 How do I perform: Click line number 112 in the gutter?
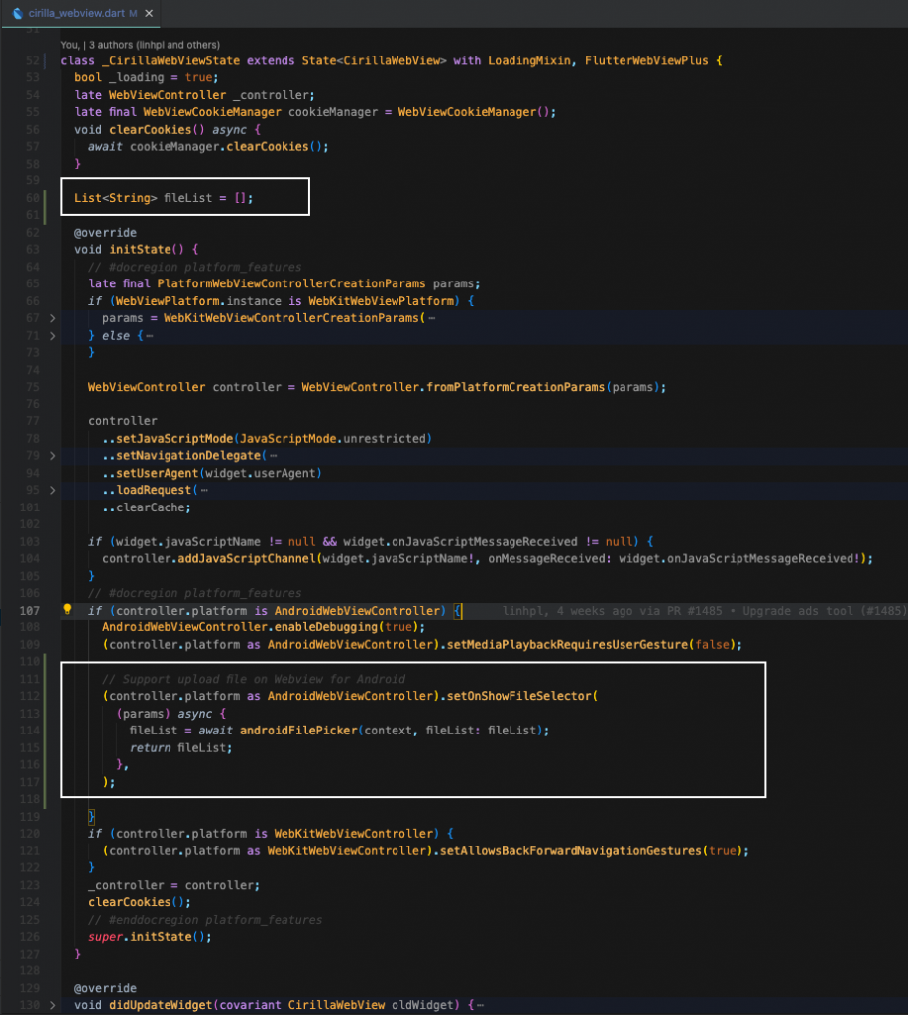28,696
